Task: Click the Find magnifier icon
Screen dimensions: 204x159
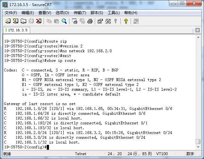Action: pyautogui.click(x=64, y=21)
